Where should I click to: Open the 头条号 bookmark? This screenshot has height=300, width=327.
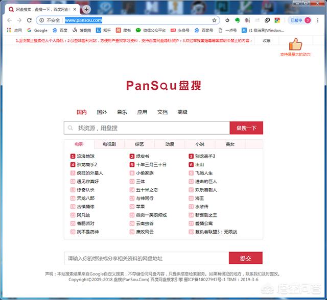point(180,31)
